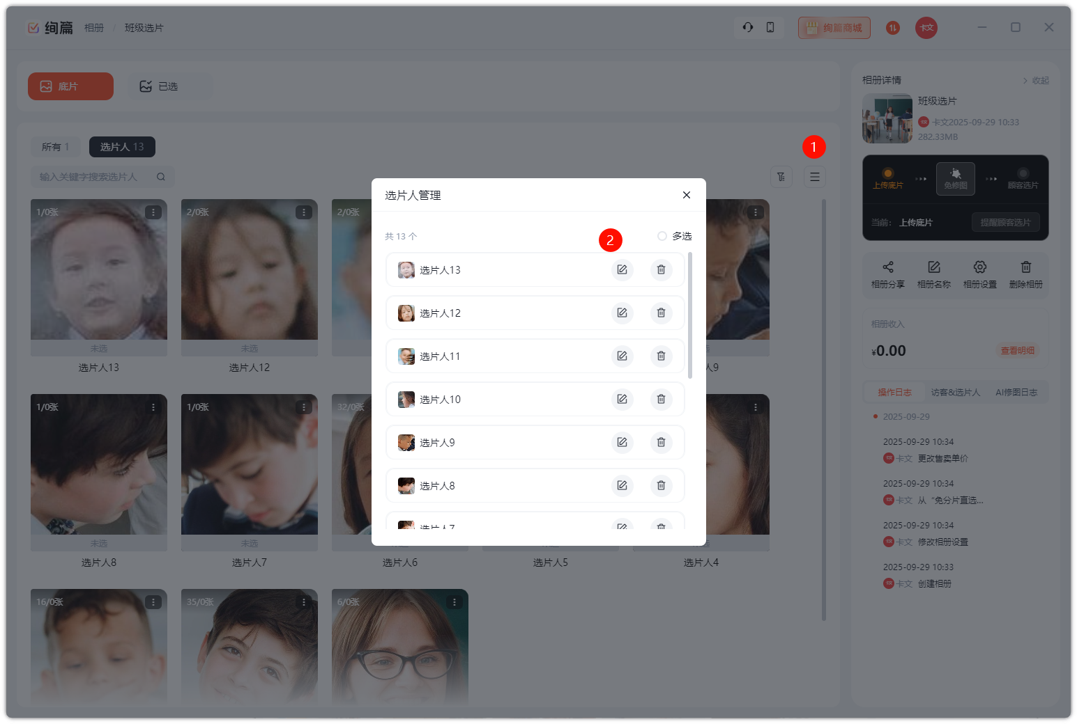The width and height of the screenshot is (1077, 724).
Task: Enable the 多选 radio option
Action: tap(662, 236)
